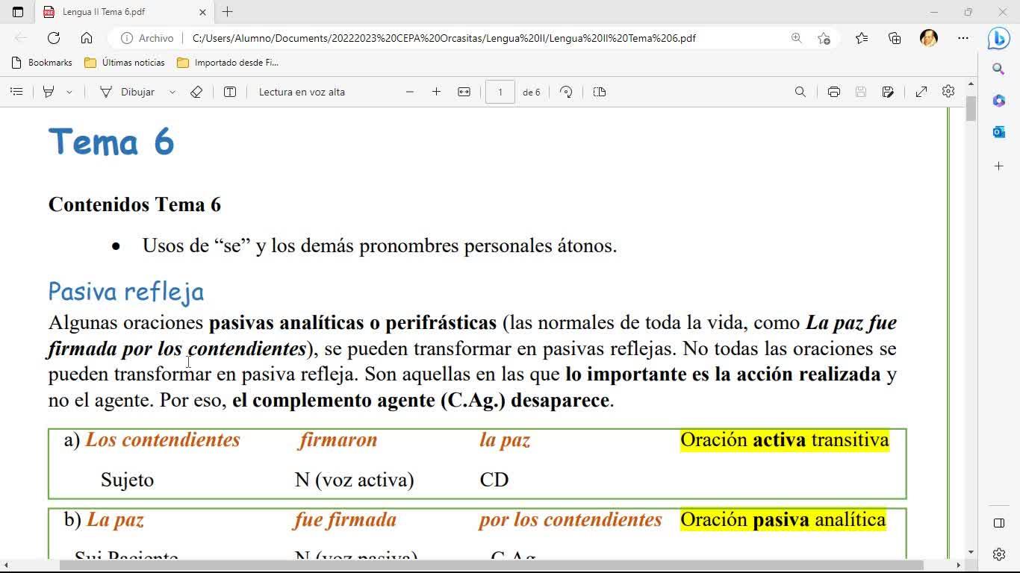Expand highlight color options arrow

click(69, 92)
